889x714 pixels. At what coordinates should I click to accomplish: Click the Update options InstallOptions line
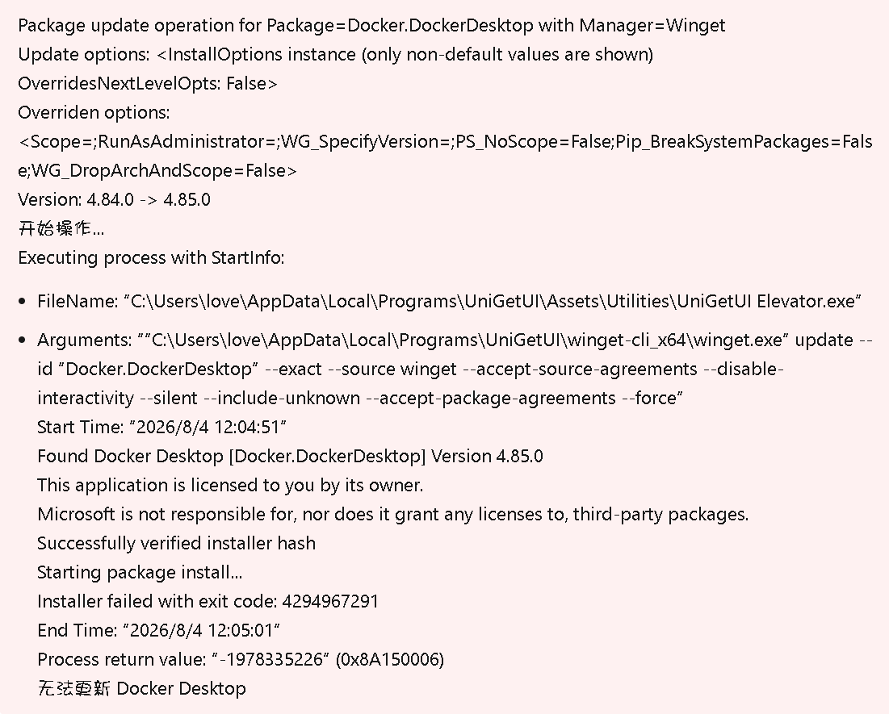[x=336, y=54]
